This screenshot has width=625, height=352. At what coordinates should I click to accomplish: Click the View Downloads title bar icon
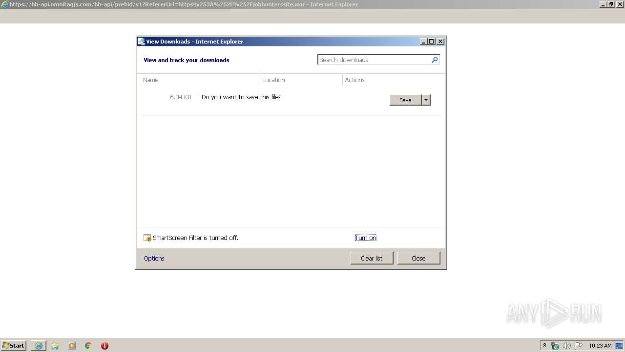click(141, 42)
